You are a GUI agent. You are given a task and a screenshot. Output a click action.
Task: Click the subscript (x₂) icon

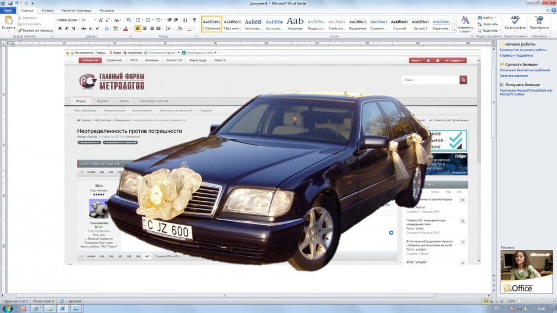(91, 28)
